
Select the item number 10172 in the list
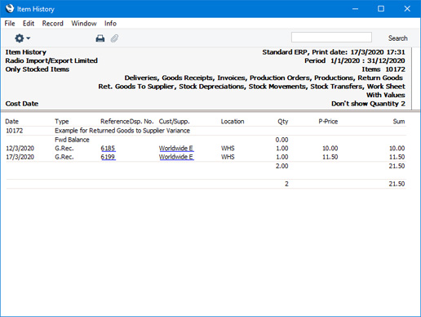[15, 131]
